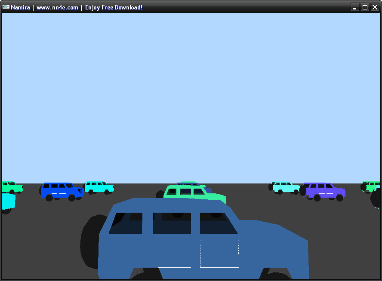Minimize the Namira window
Image resolution: width=382 pixels, height=281 pixels.
click(355, 7)
